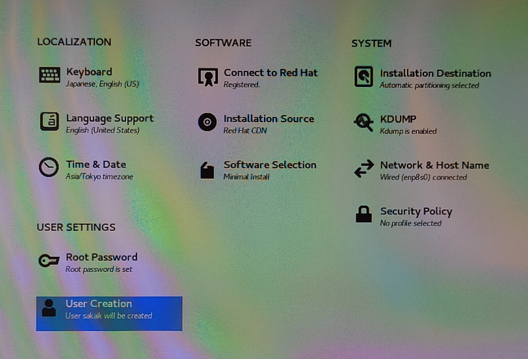Click the Installation Destination disk icon
The width and height of the screenshot is (528, 359).
point(363,77)
